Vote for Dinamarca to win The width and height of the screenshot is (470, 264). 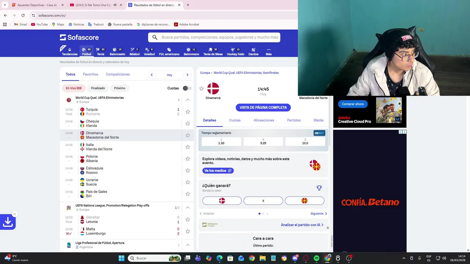coord(222,201)
